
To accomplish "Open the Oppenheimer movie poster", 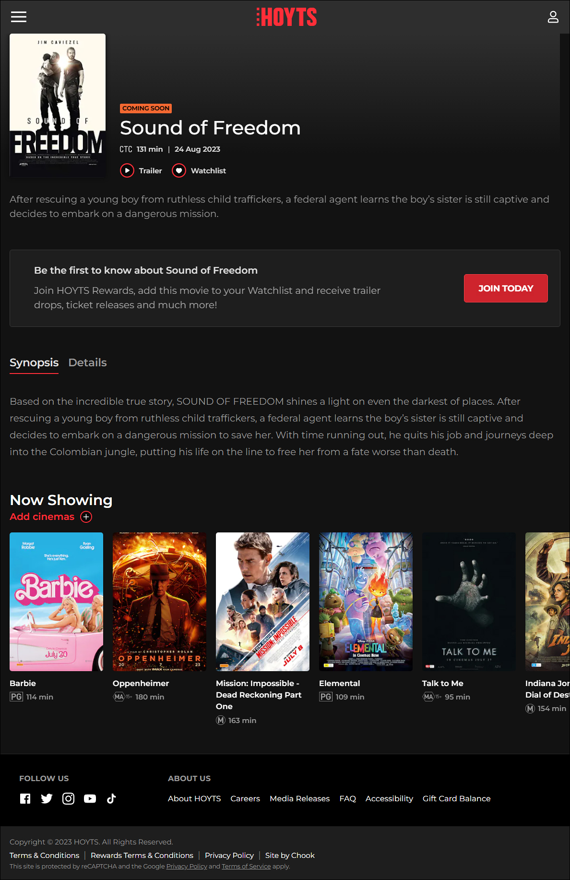I will pos(159,602).
